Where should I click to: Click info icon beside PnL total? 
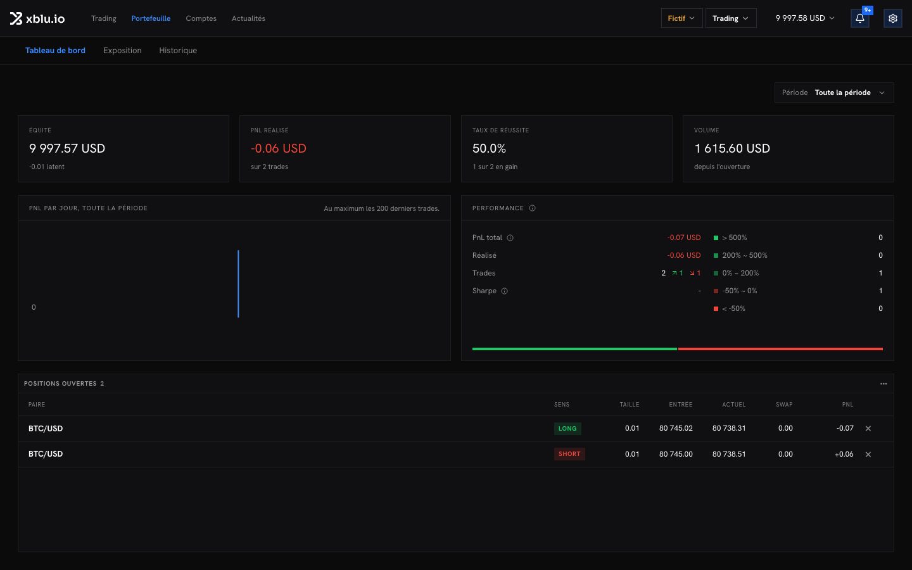[510, 238]
